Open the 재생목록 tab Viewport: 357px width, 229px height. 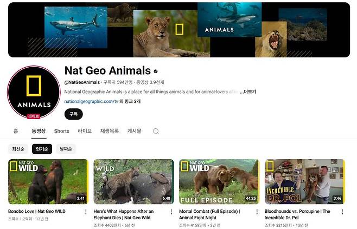(x=110, y=131)
